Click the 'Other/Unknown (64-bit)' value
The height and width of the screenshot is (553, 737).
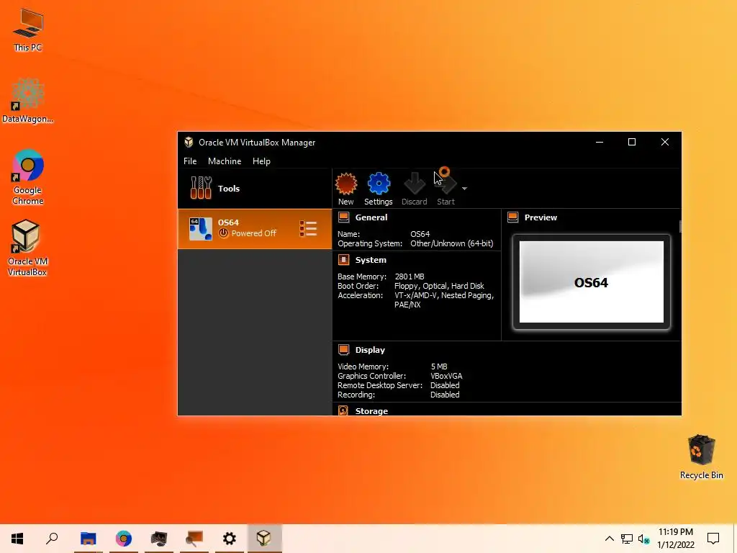[452, 243]
